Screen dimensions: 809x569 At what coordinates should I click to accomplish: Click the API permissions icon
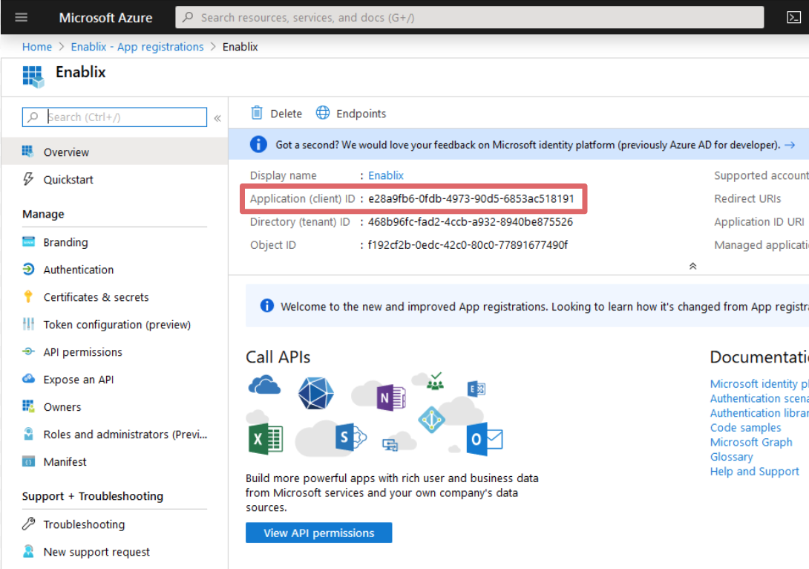[x=28, y=351]
